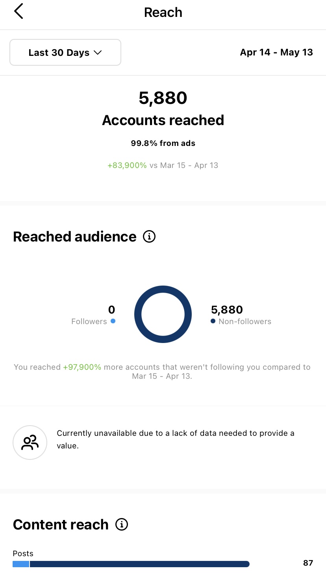Viewport: 326px width, 579px height.
Task: Tap the 99.8% from ads text
Action: (163, 143)
